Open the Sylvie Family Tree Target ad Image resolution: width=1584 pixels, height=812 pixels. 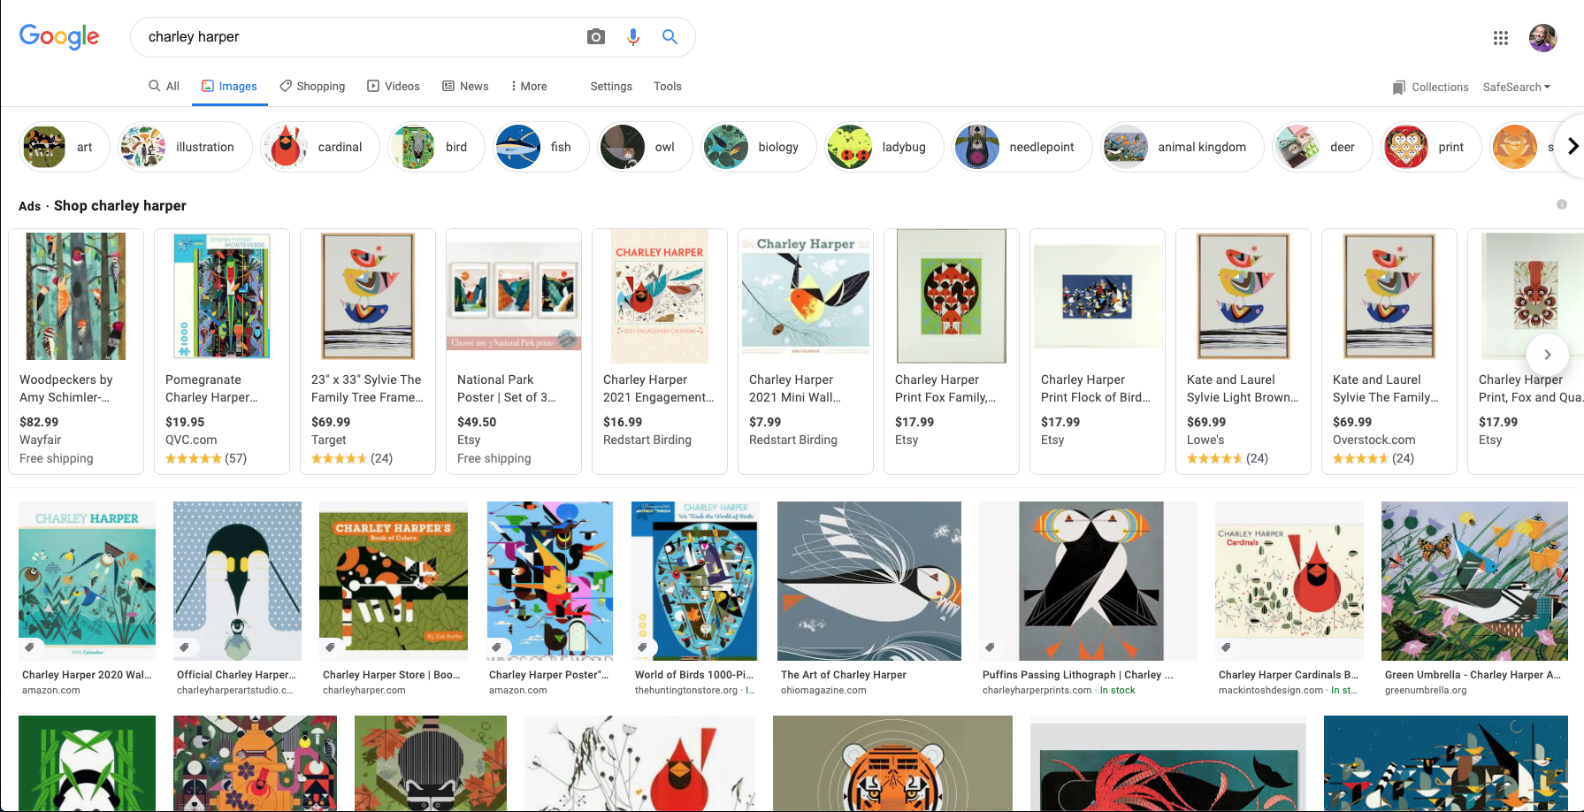[x=368, y=351]
